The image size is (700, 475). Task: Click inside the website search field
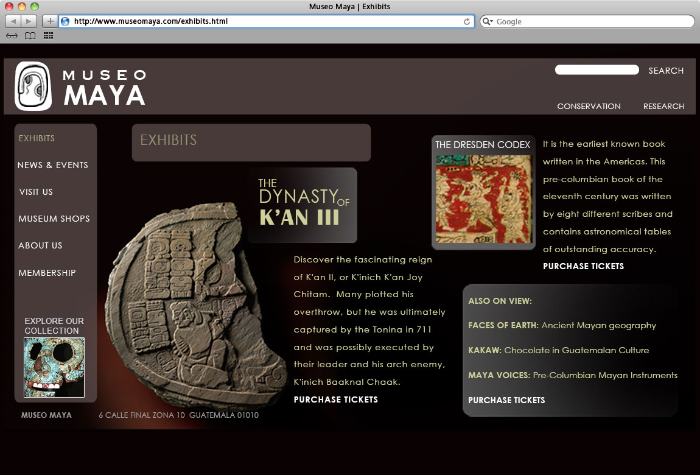(x=597, y=69)
